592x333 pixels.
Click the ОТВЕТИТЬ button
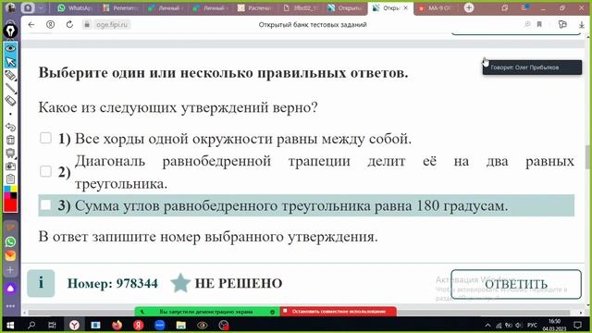click(x=516, y=284)
